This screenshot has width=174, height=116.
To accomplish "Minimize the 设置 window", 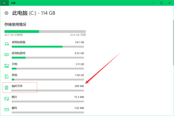I will click(x=153, y=3).
